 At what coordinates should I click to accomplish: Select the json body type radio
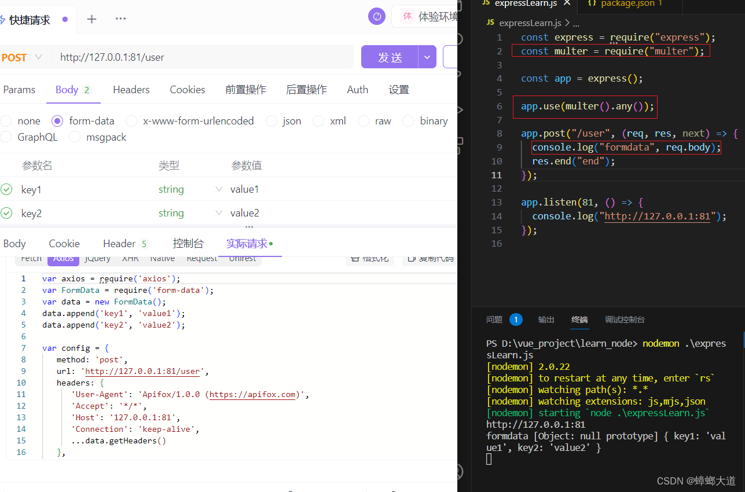click(271, 121)
